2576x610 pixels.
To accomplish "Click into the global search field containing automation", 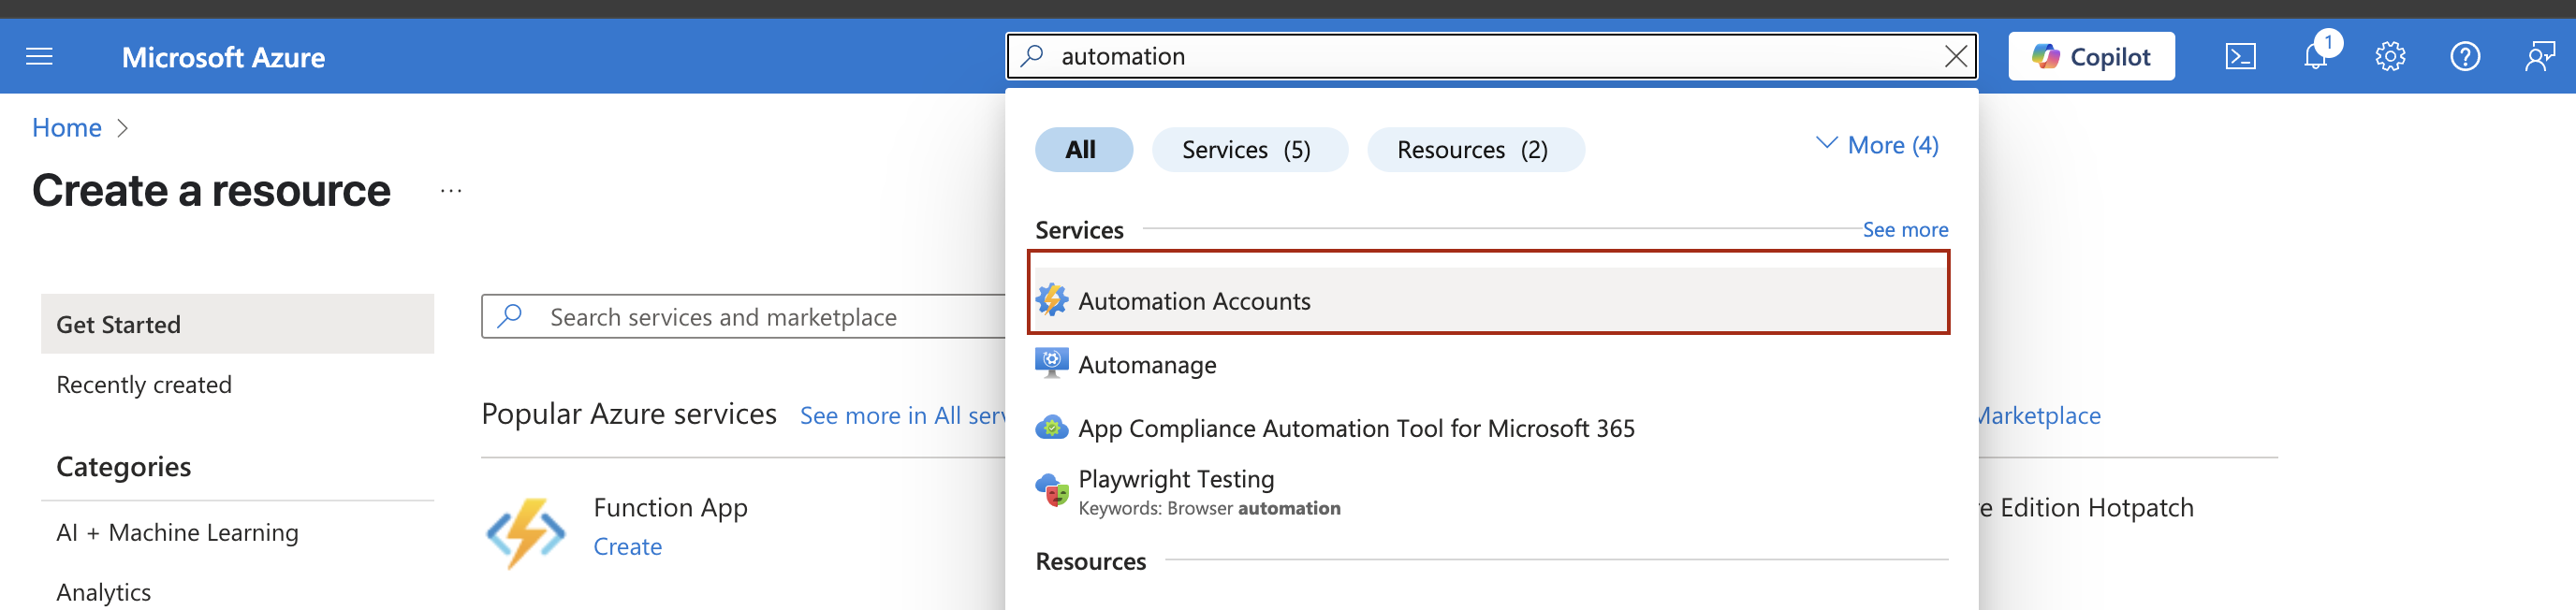I will [1490, 56].
